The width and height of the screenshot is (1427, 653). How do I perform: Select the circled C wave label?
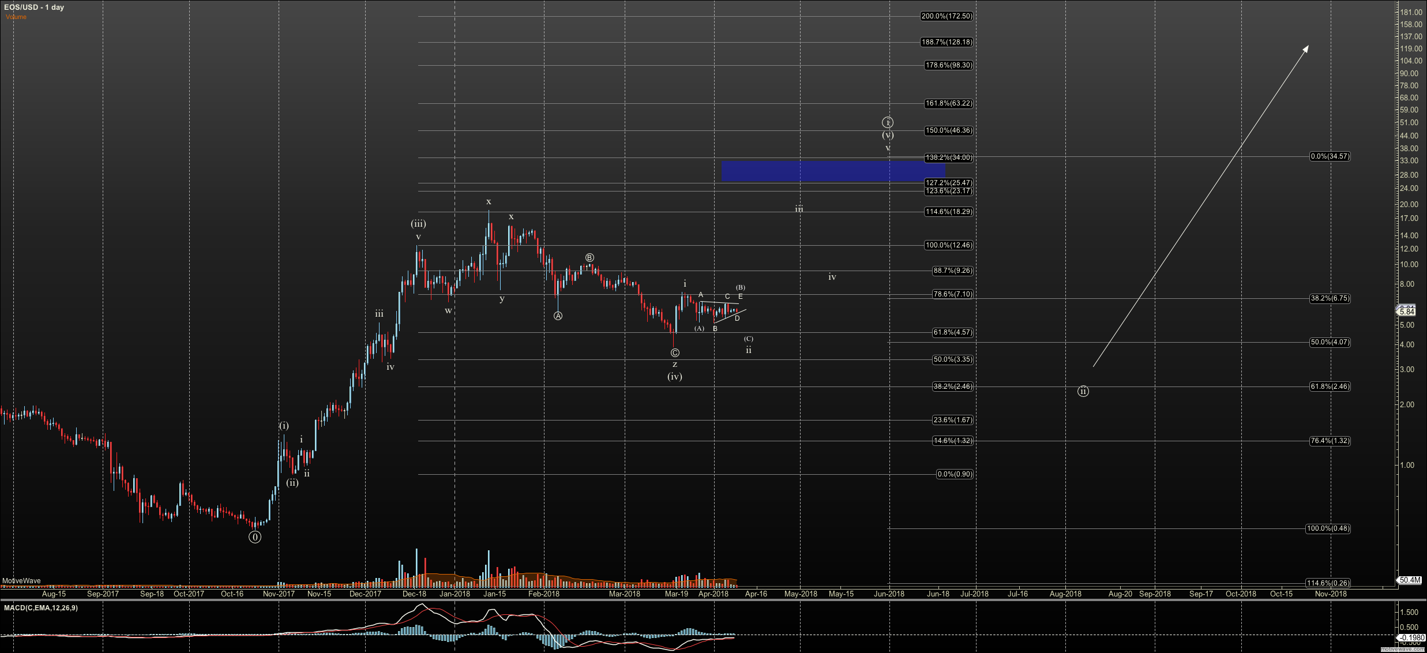pyautogui.click(x=675, y=353)
